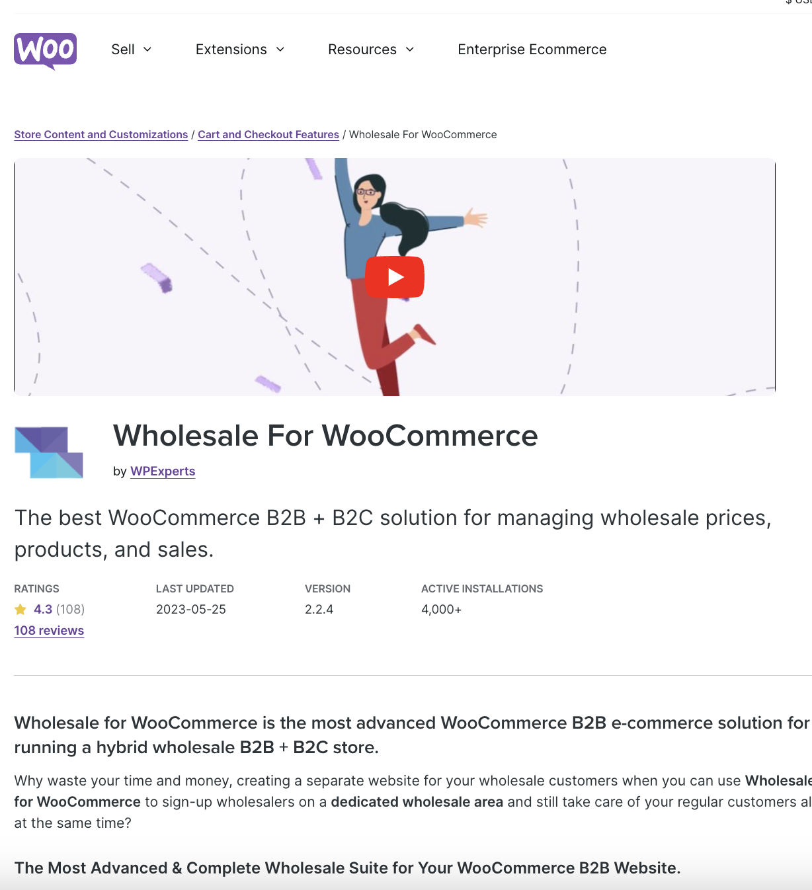Click the Wholesale For WooCommerce heading
The image size is (812, 890).
[325, 436]
